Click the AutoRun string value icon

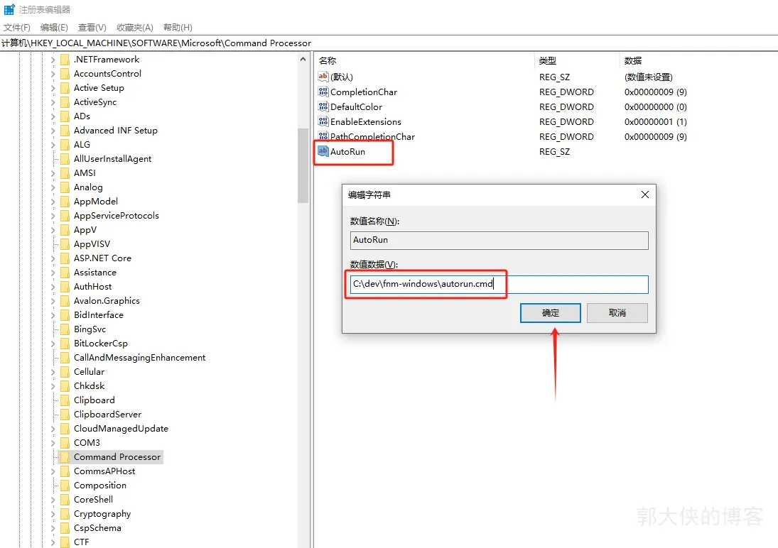(x=323, y=151)
